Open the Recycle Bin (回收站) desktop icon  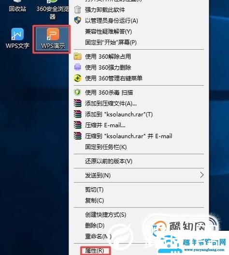click(x=17, y=6)
